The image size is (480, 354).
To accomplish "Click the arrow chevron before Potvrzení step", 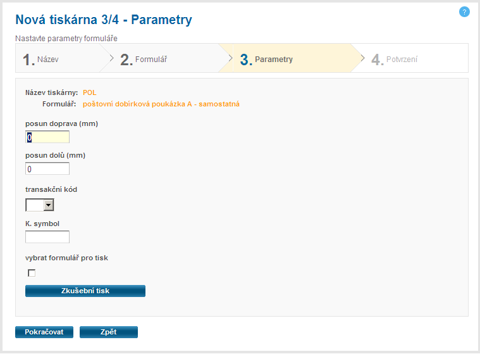I will click(362, 59).
